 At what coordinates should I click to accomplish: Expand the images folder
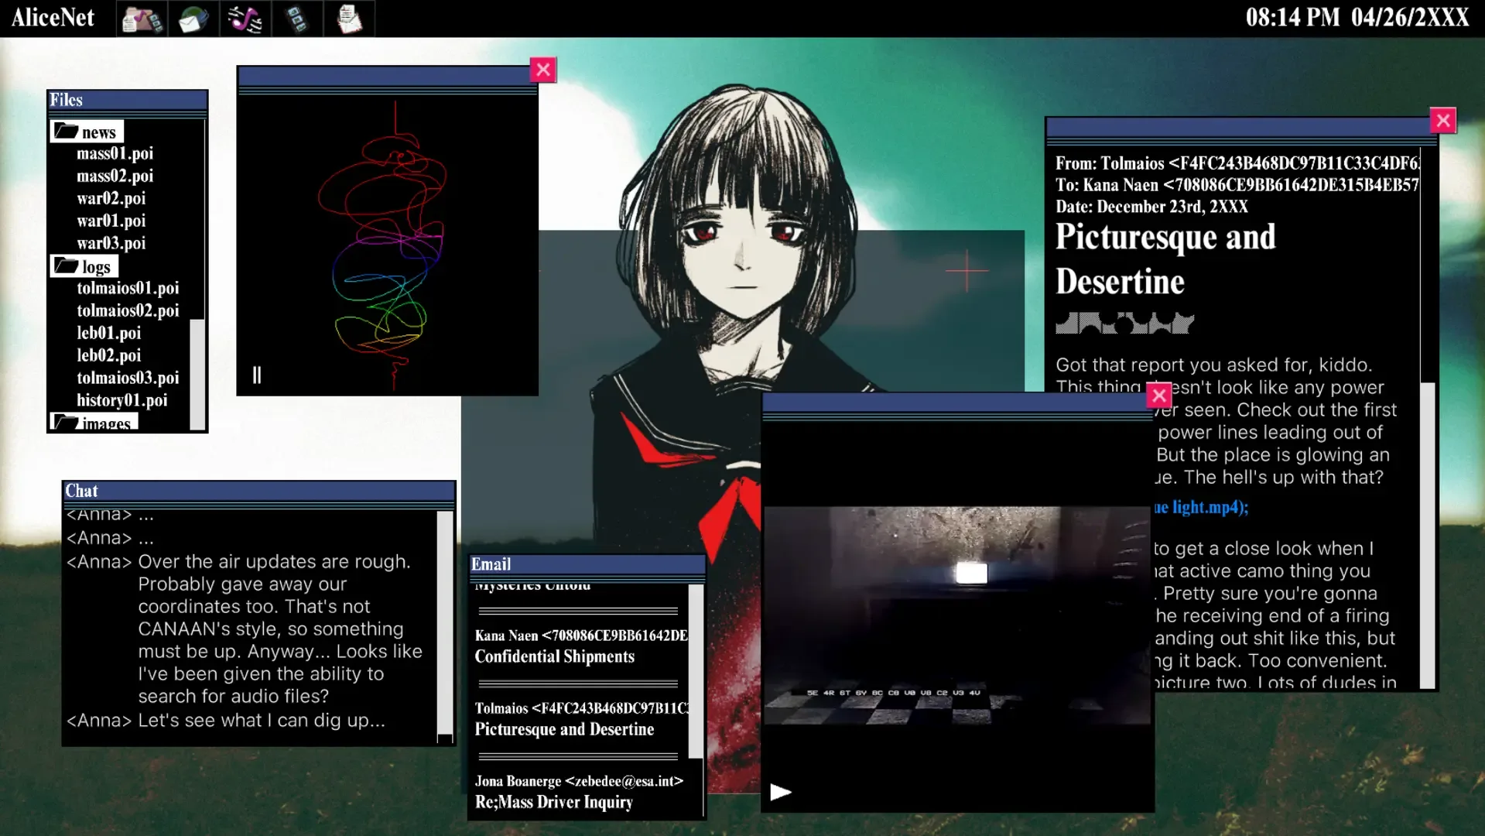[x=94, y=423]
